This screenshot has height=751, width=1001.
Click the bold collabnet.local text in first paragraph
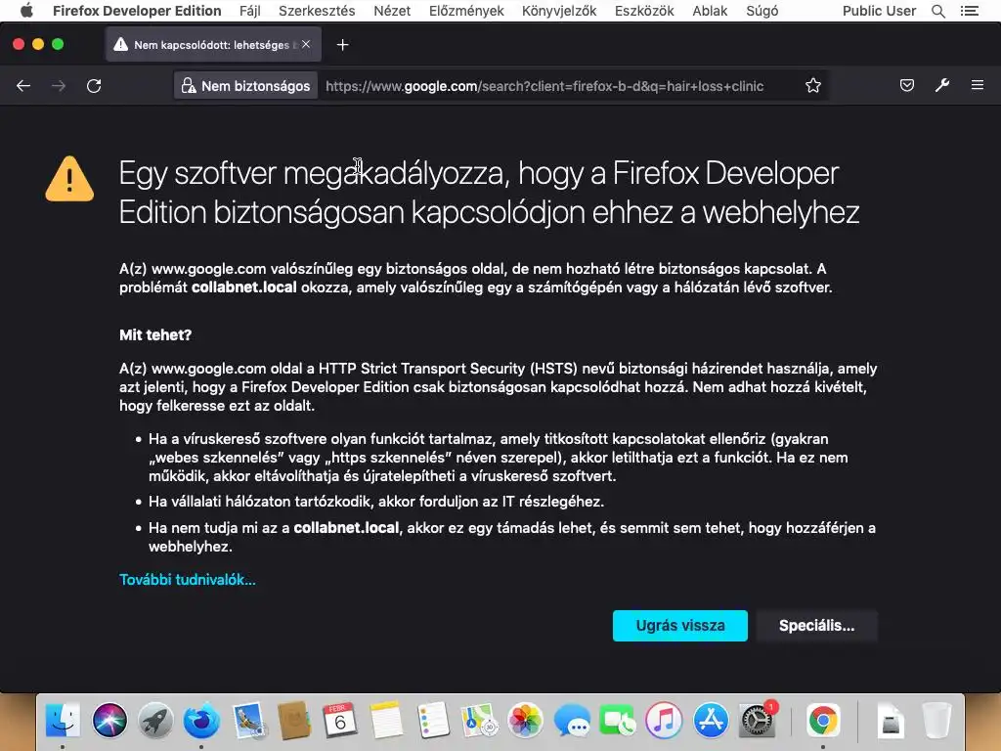tap(243, 287)
